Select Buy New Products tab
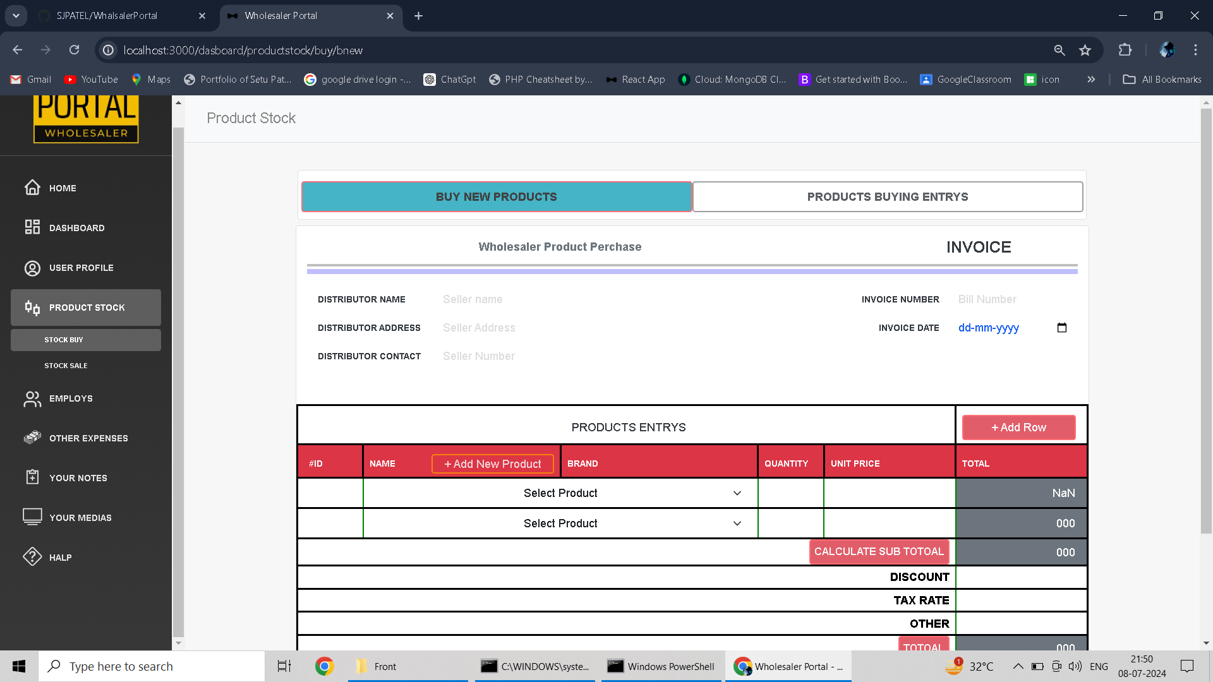Screen dimensions: 1213x682 click(496, 197)
